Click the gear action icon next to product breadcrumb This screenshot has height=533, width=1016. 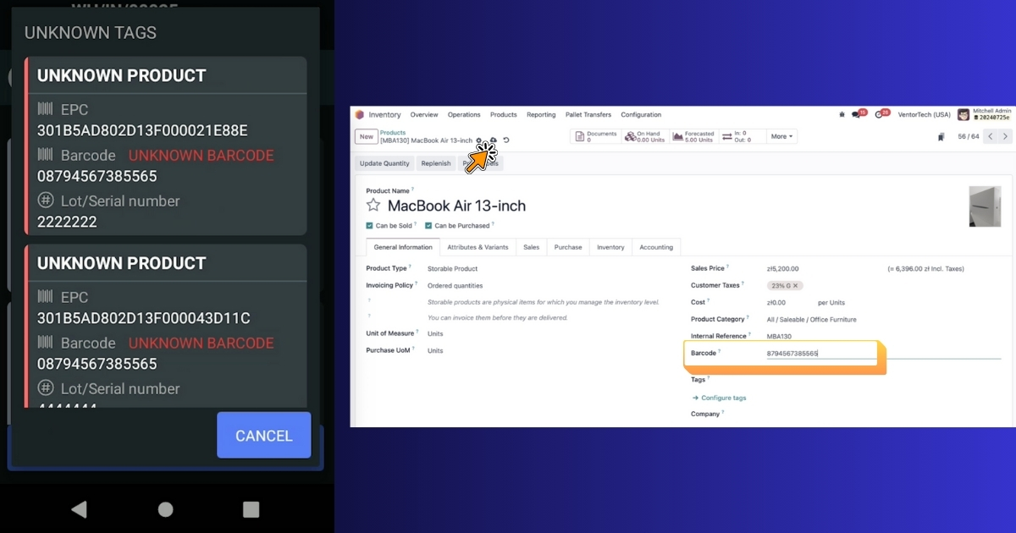point(479,141)
